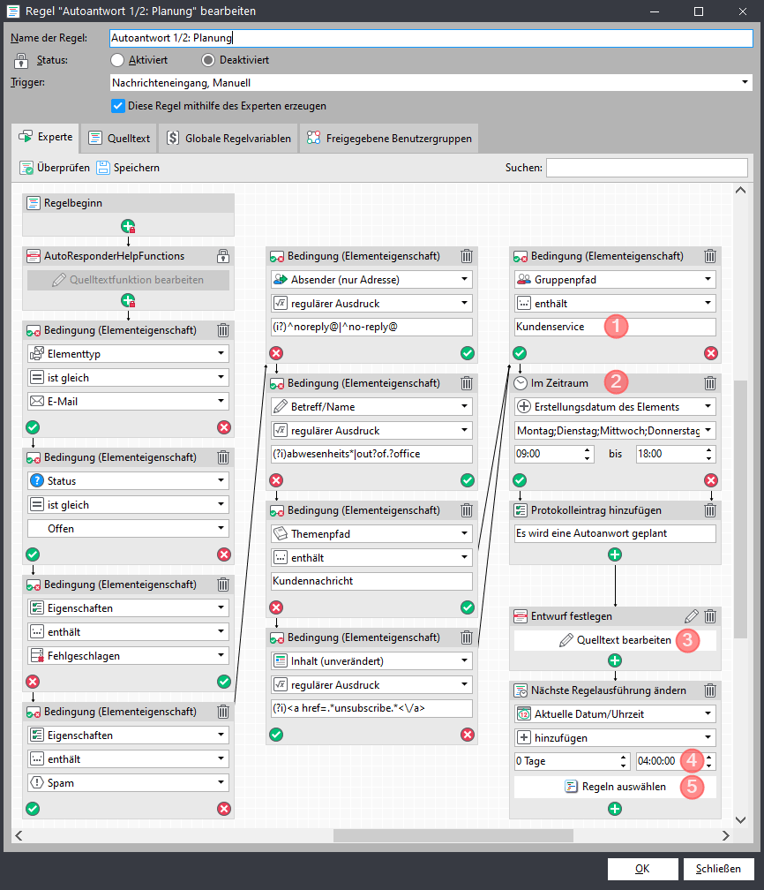Trash the condition containing Spam
The height and width of the screenshot is (890, 764).
pyautogui.click(x=223, y=712)
